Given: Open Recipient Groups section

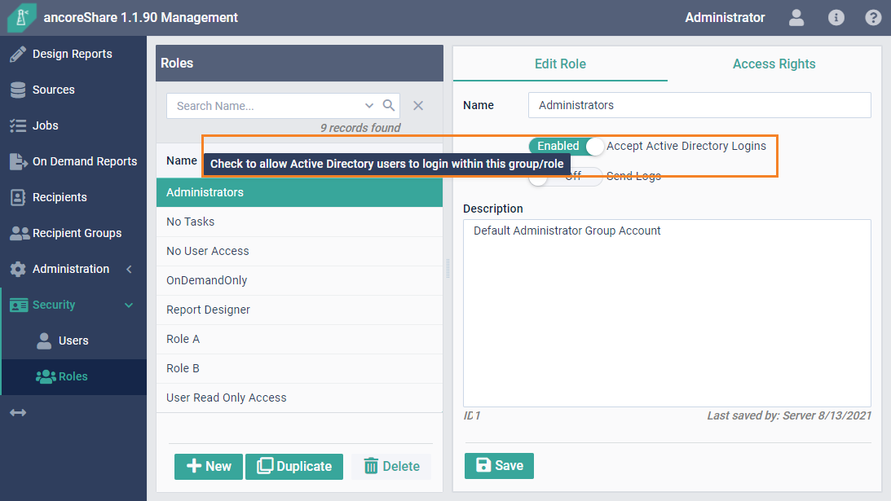Looking at the screenshot, I should (73, 233).
